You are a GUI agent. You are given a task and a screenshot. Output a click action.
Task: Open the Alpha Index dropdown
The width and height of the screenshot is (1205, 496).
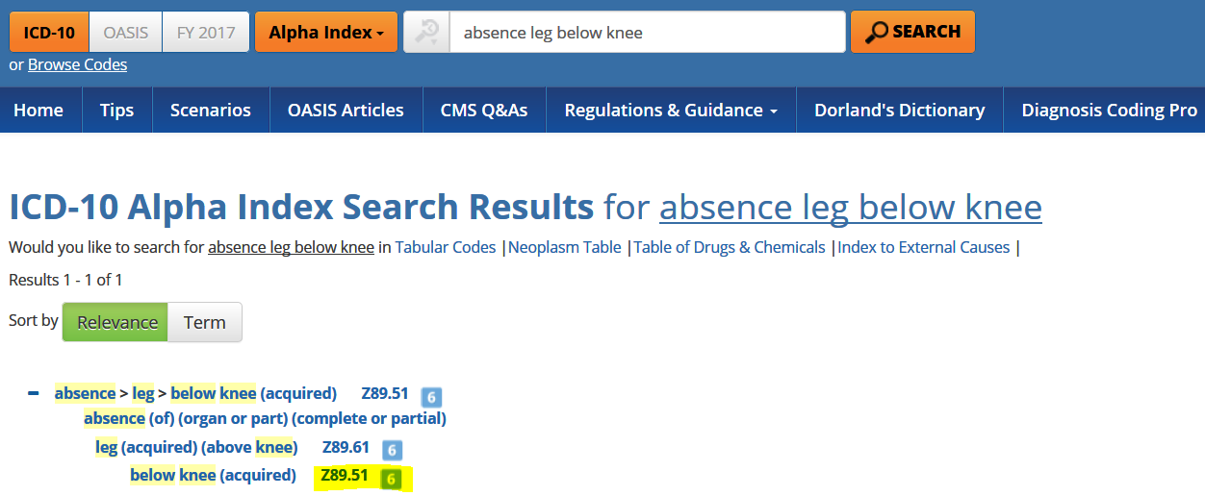325,32
